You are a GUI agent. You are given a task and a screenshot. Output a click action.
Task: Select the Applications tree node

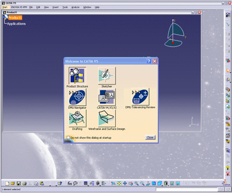point(16,24)
